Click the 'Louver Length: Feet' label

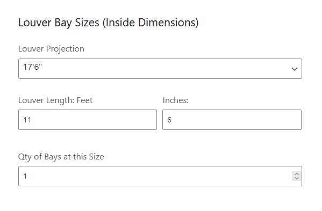tap(55, 100)
